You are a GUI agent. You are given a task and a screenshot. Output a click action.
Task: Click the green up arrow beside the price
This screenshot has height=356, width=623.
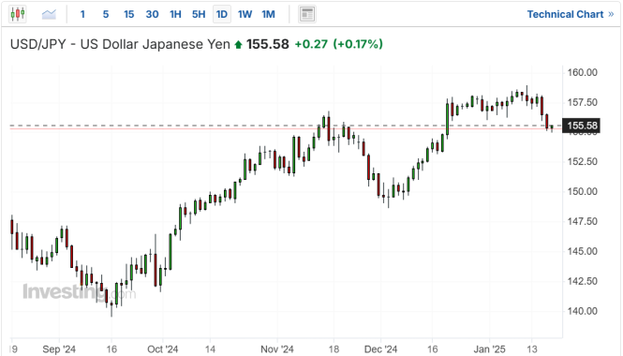coord(238,45)
